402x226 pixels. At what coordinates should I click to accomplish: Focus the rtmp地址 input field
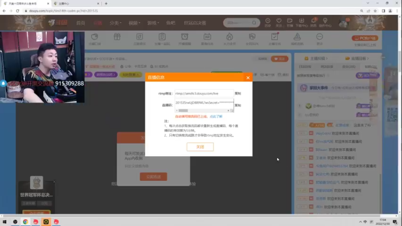(204, 93)
